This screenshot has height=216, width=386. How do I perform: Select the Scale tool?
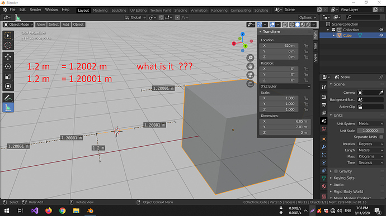pyautogui.click(x=8, y=76)
